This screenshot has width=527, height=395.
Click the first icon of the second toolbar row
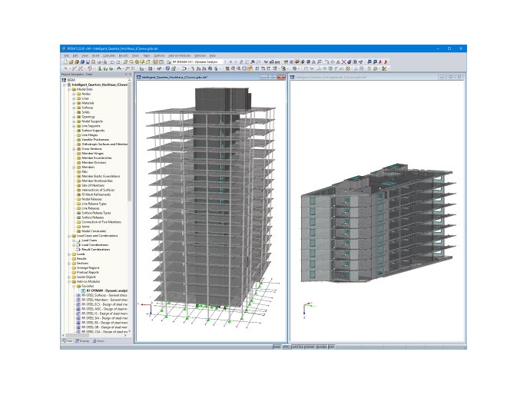[65, 68]
